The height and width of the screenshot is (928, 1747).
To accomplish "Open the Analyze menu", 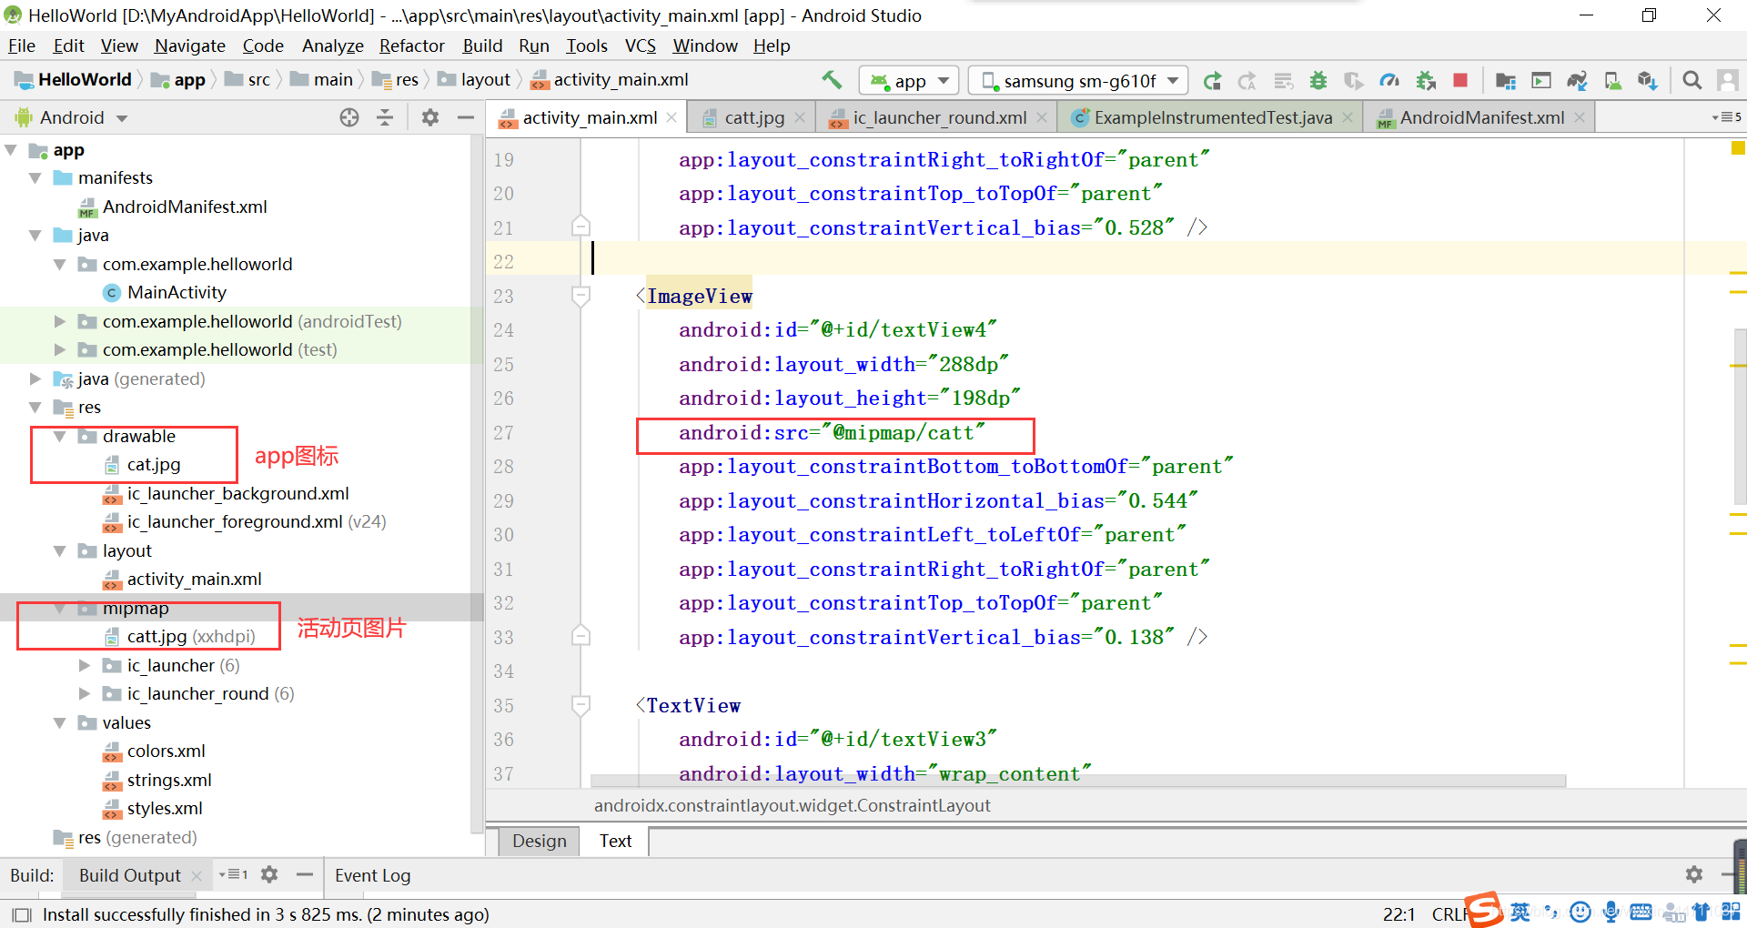I will point(333,45).
